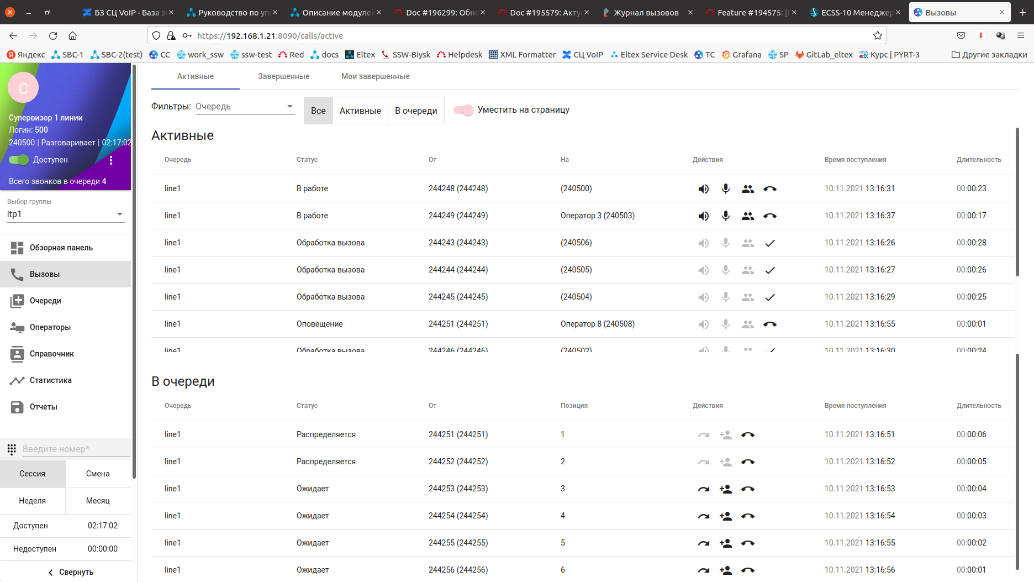1034x582 pixels.
Task: Click the Свернуть button to collapse the sidebar
Action: click(x=70, y=572)
